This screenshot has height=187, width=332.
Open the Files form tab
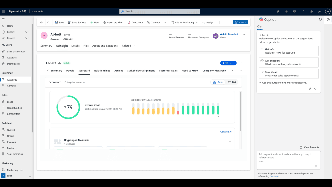tap(86, 46)
